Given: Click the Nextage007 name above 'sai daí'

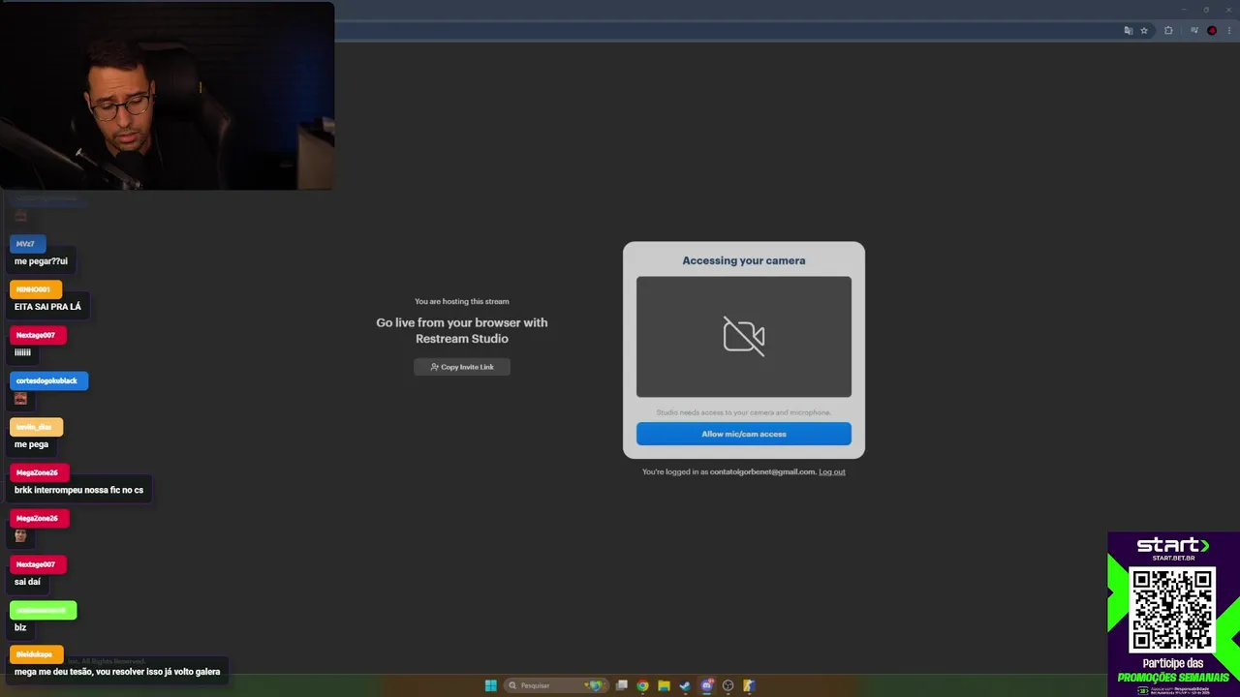Looking at the screenshot, I should 36,564.
